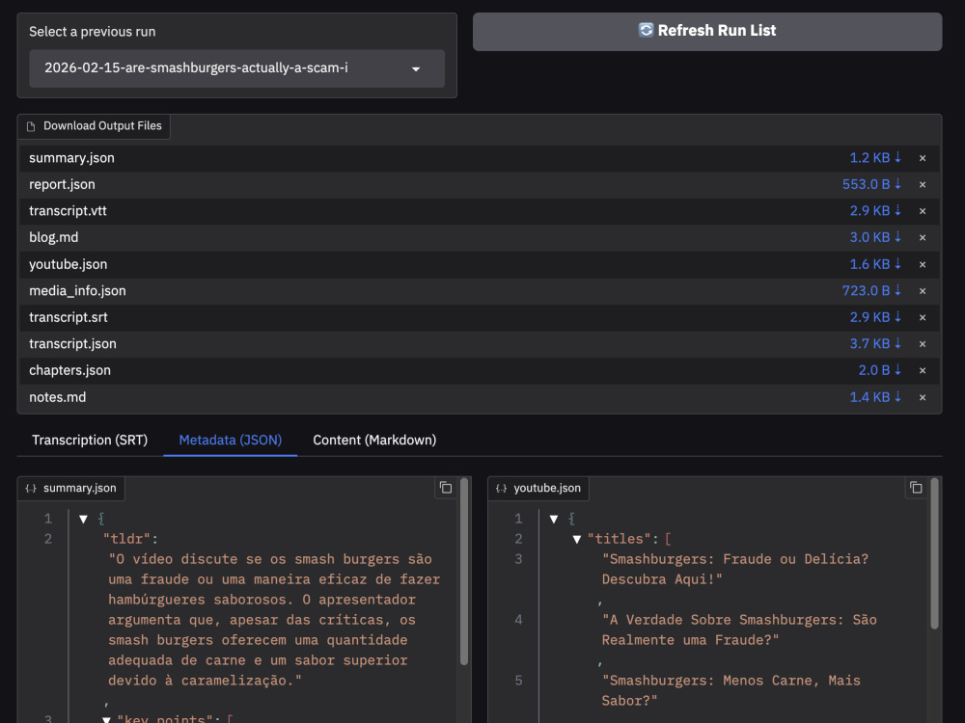Remove blog.md with its X icon
This screenshot has width=965, height=723.
[x=923, y=238]
